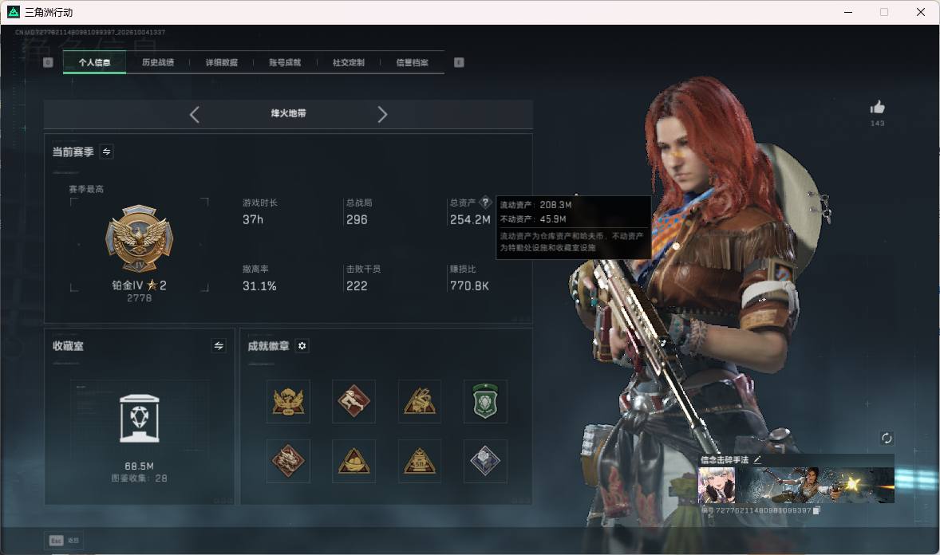Click the 击败干员 value 222
This screenshot has width=940, height=555.
[x=357, y=286]
